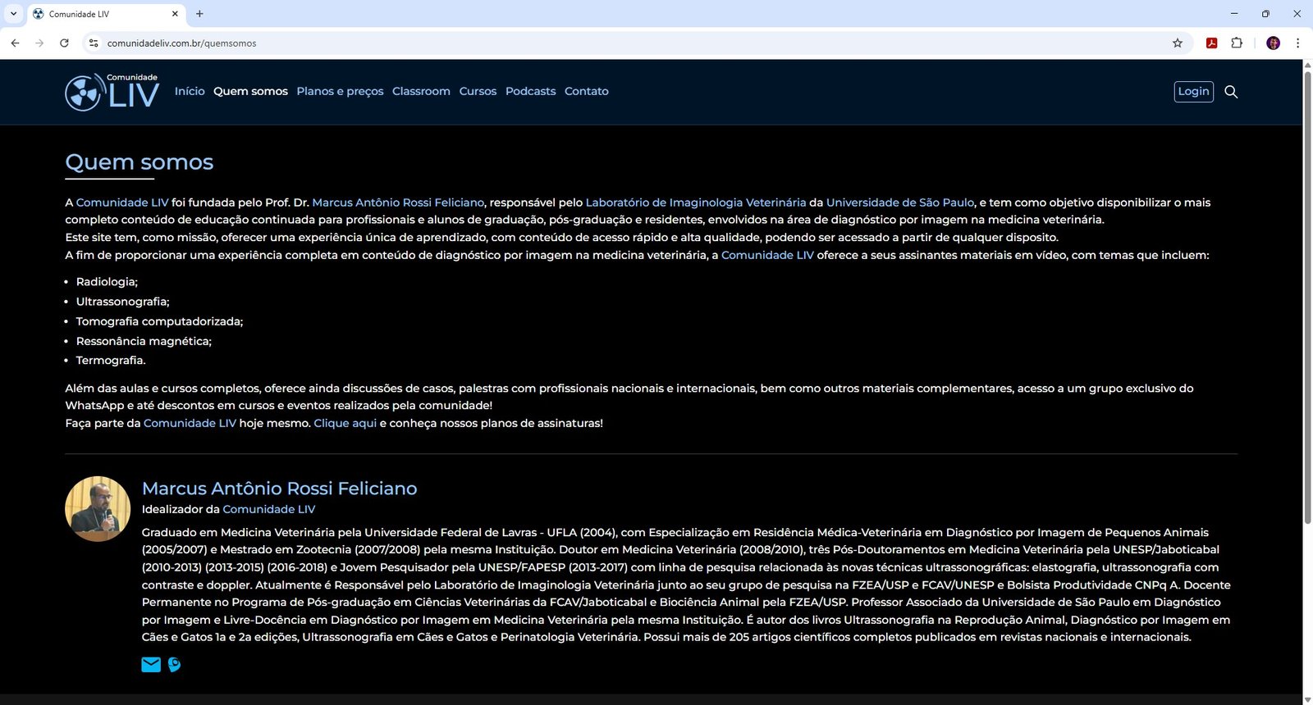View site information icon in address bar
Screen dimensions: 1313x705
tap(94, 43)
